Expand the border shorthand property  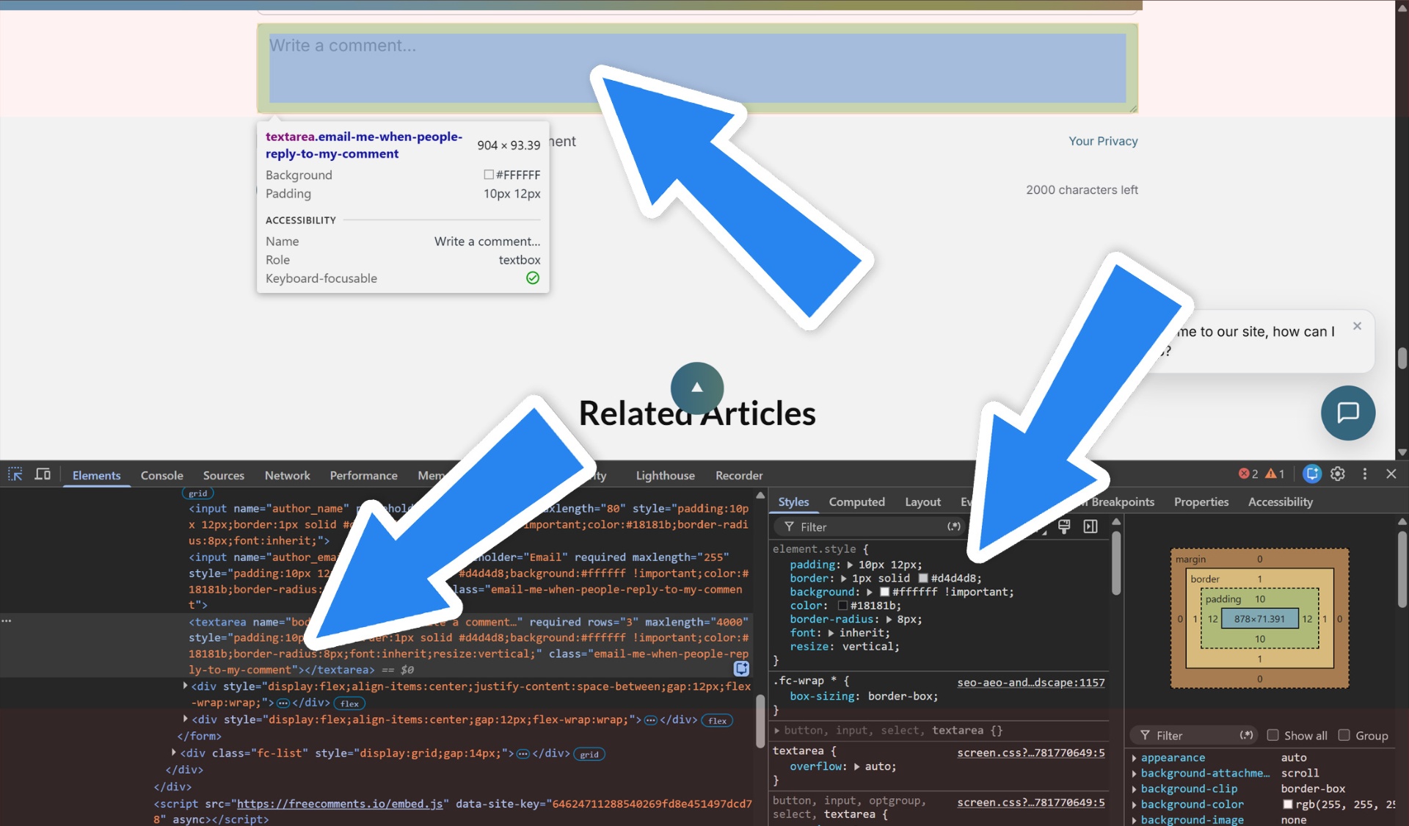843,579
